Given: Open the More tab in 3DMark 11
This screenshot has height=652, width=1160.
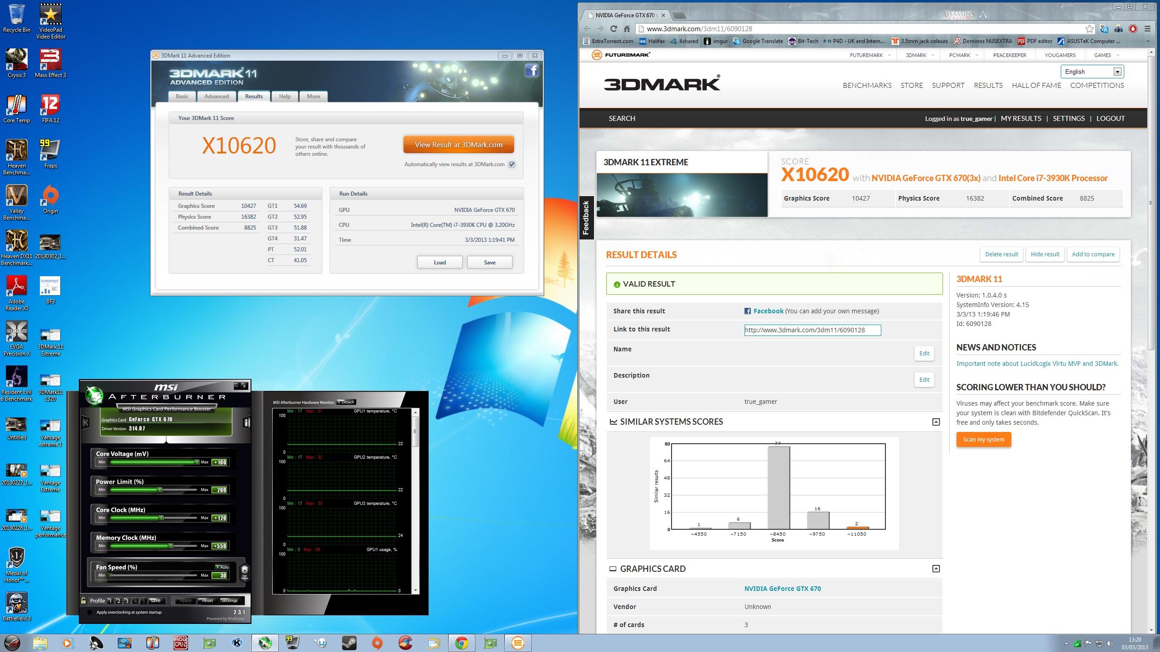Looking at the screenshot, I should click(314, 96).
